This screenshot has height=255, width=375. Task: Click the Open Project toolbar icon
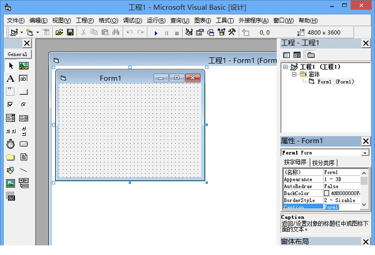tap(59, 32)
